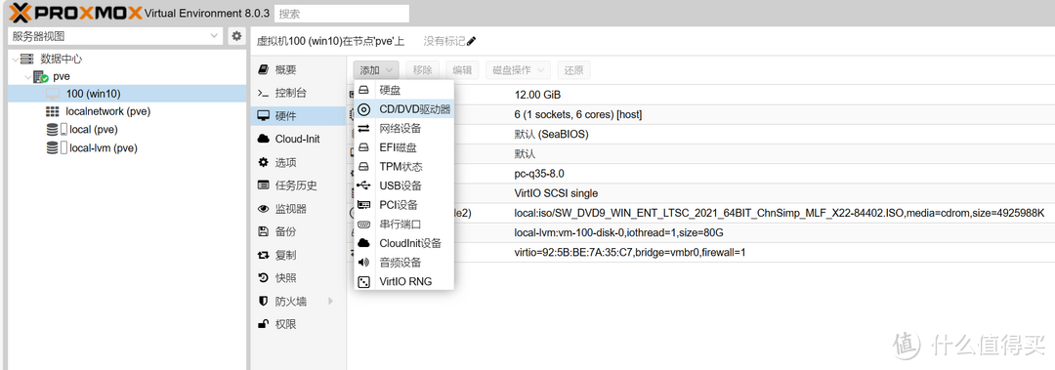Choose CD/DVD驱动器 from the add menu
The image size is (1055, 370).
tap(403, 109)
